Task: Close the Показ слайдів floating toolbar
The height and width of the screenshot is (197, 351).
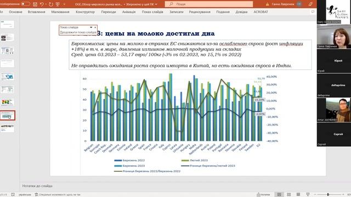Action: click(x=95, y=27)
